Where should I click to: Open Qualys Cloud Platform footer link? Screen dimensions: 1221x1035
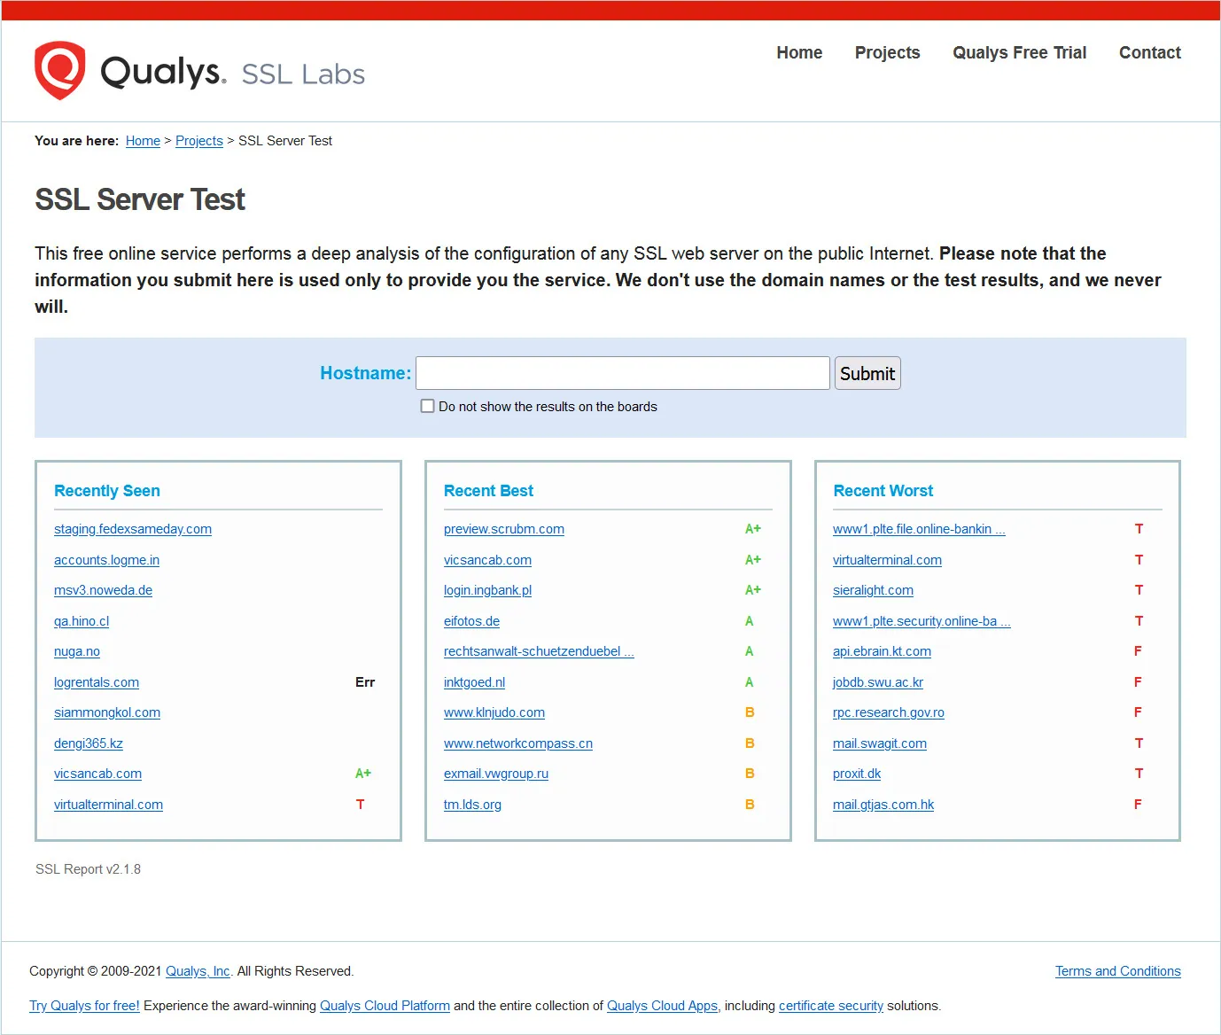pyautogui.click(x=385, y=1006)
